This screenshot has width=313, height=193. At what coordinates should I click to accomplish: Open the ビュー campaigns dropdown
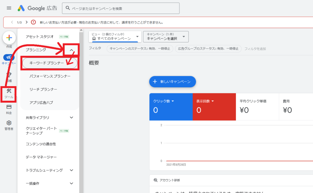pyautogui.click(x=115, y=36)
